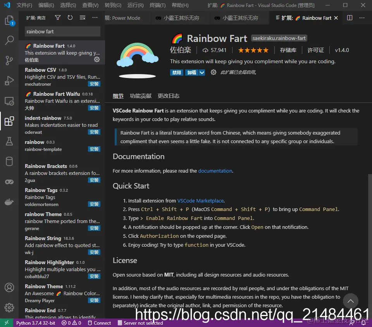Filter extensions with the funnel icon
The width and height of the screenshot is (372, 327).
tap(58, 17)
